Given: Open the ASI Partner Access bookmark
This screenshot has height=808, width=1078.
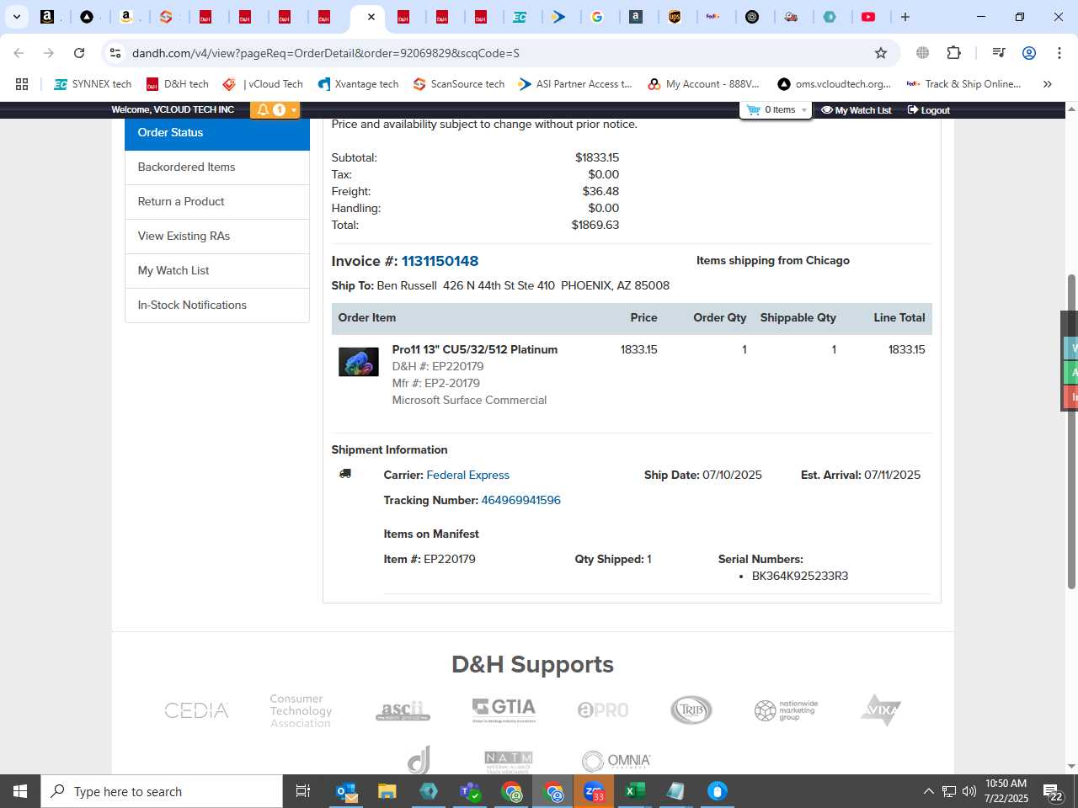Looking at the screenshot, I should (575, 84).
